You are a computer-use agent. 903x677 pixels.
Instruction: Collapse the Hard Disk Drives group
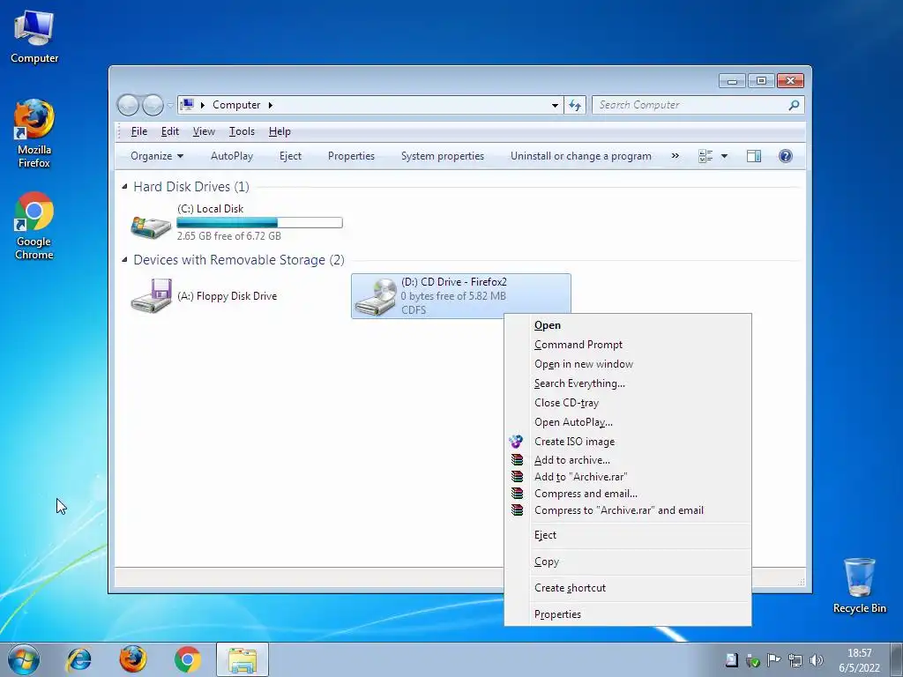click(x=124, y=187)
